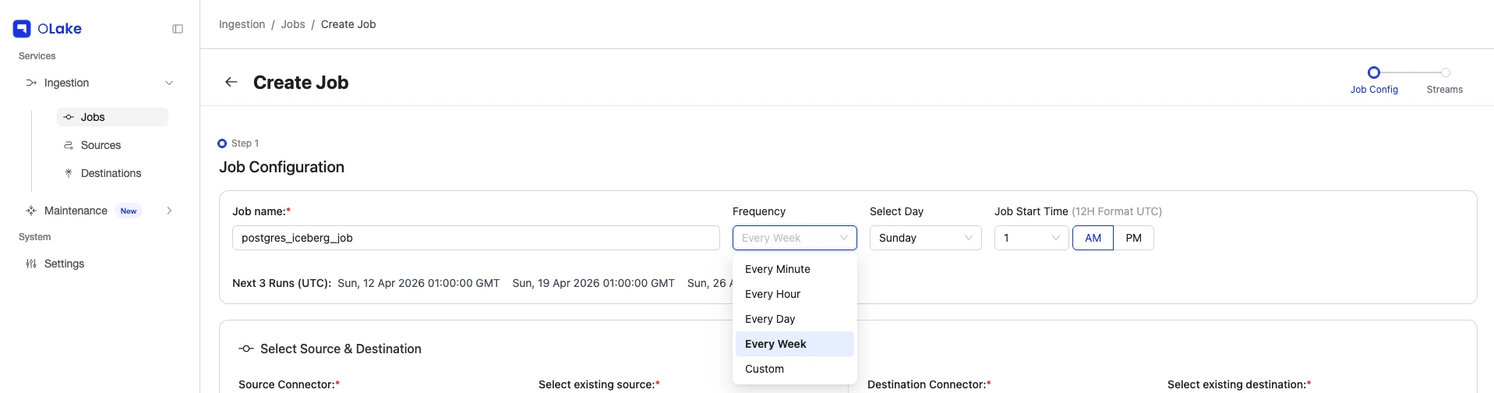
Task: Click the Create Job page title
Action: click(301, 82)
